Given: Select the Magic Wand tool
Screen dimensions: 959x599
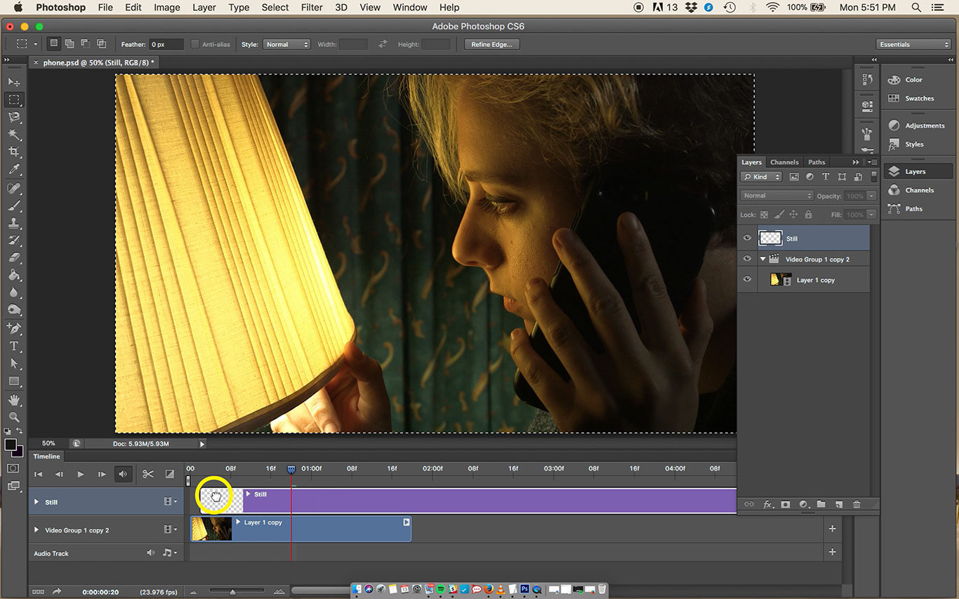Looking at the screenshot, I should point(14,135).
